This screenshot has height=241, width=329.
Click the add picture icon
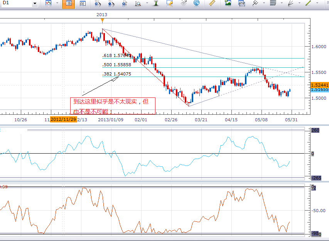point(228,3)
